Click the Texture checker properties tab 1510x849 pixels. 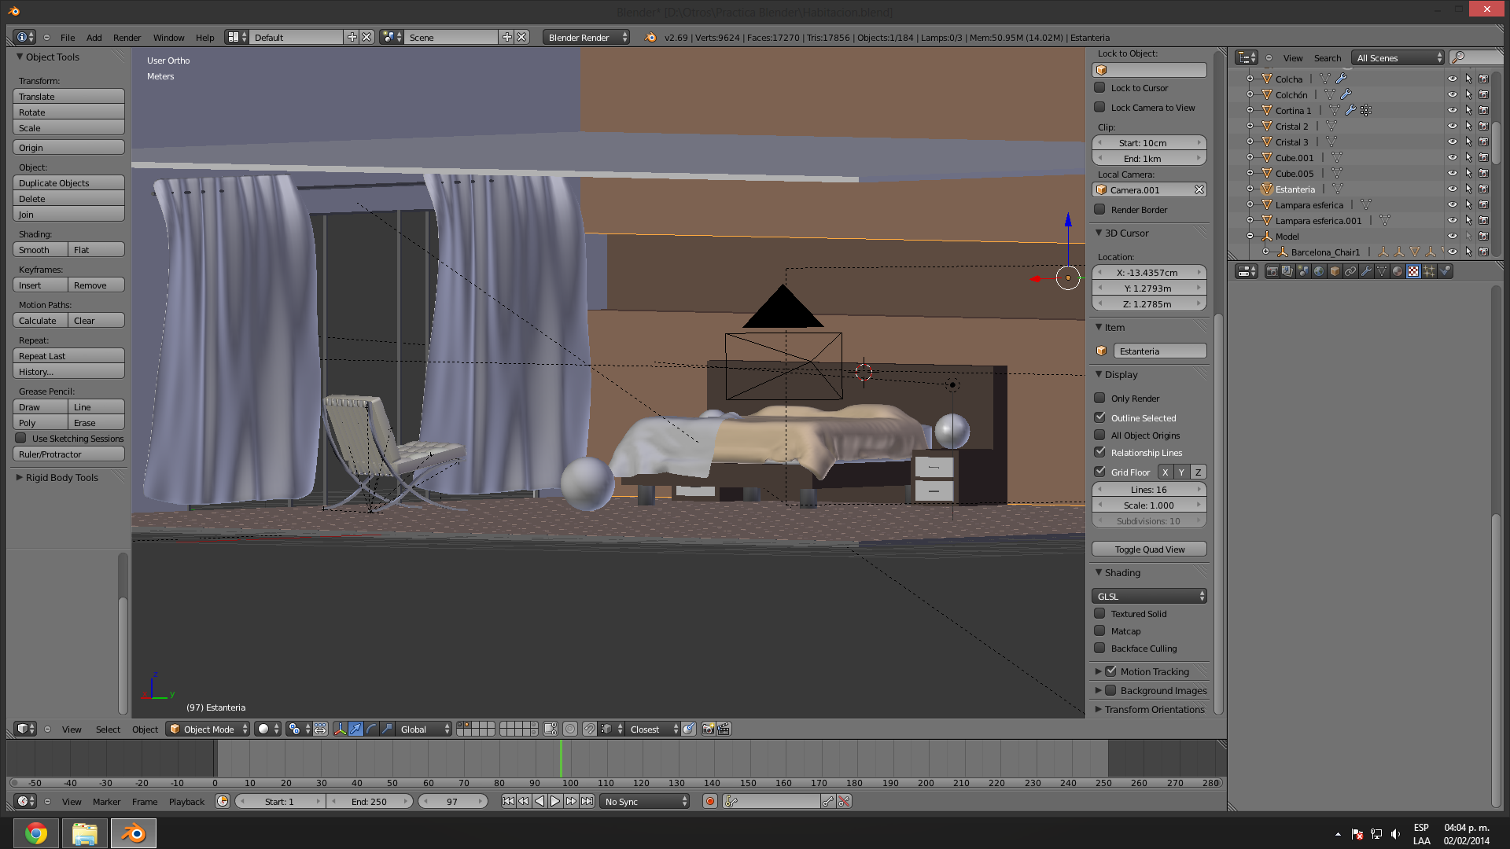(1413, 271)
